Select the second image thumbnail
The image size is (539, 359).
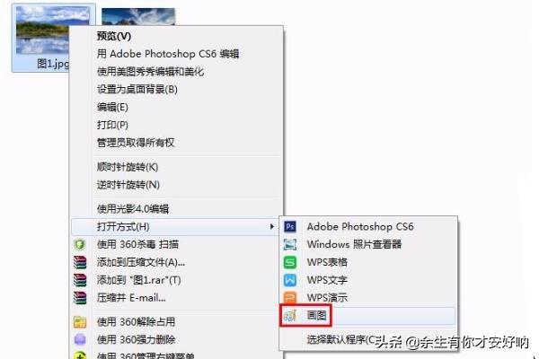(138, 16)
